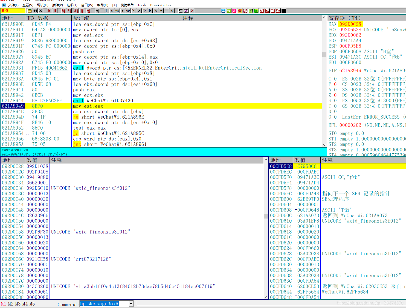Open help with red question mark
Screen dimensions: 406x308
click(192, 11)
